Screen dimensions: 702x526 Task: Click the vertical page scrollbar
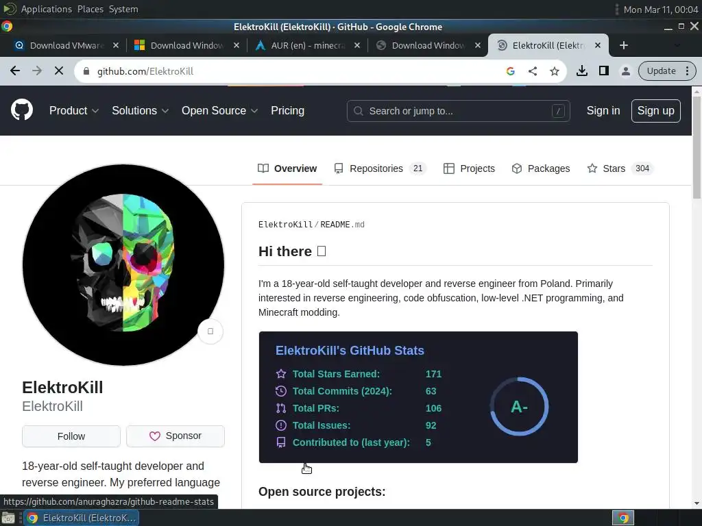(697, 148)
